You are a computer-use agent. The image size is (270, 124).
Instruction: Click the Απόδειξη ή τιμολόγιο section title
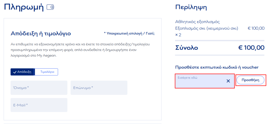tap(41, 34)
